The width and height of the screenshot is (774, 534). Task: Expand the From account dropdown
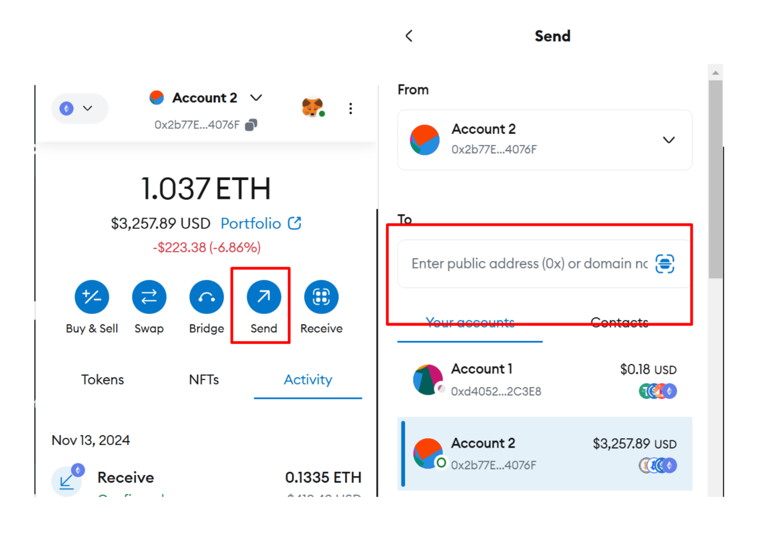point(669,140)
